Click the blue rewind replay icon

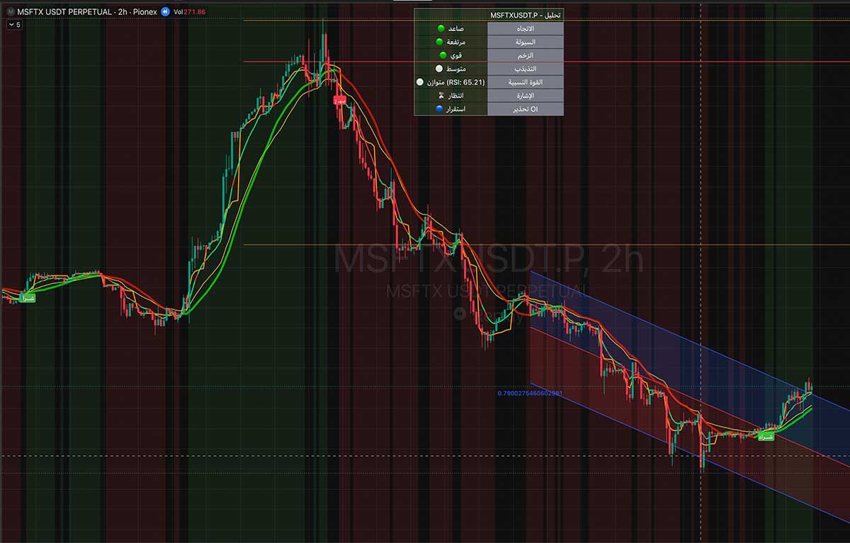coord(165,12)
